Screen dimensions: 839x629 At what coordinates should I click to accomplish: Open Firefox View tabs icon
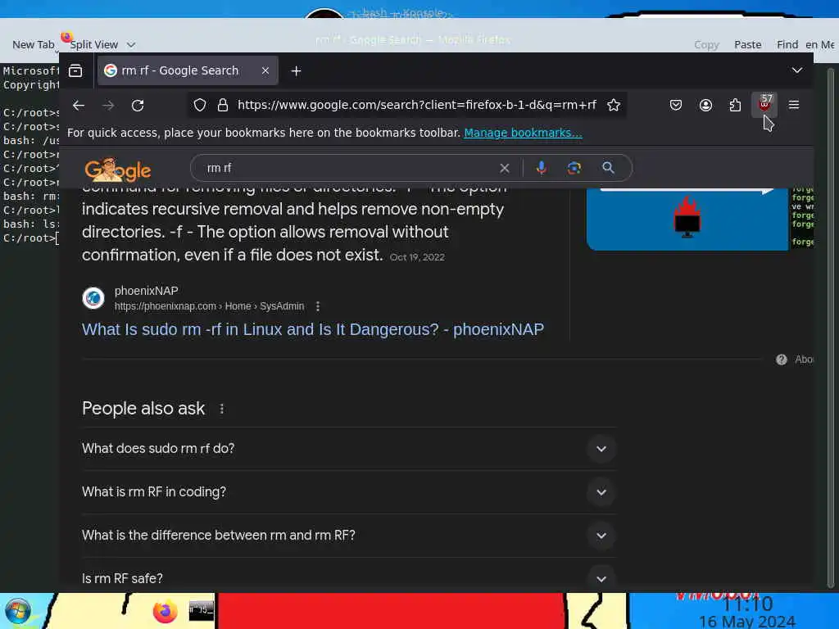pos(75,70)
